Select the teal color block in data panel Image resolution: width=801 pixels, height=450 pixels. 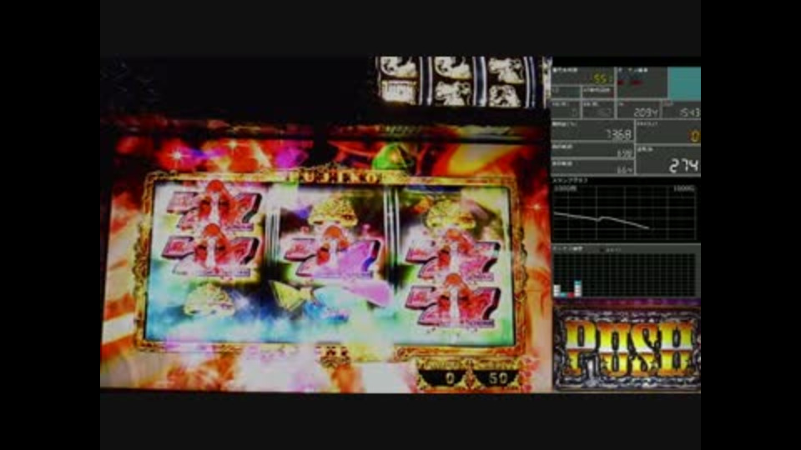pyautogui.click(x=684, y=83)
